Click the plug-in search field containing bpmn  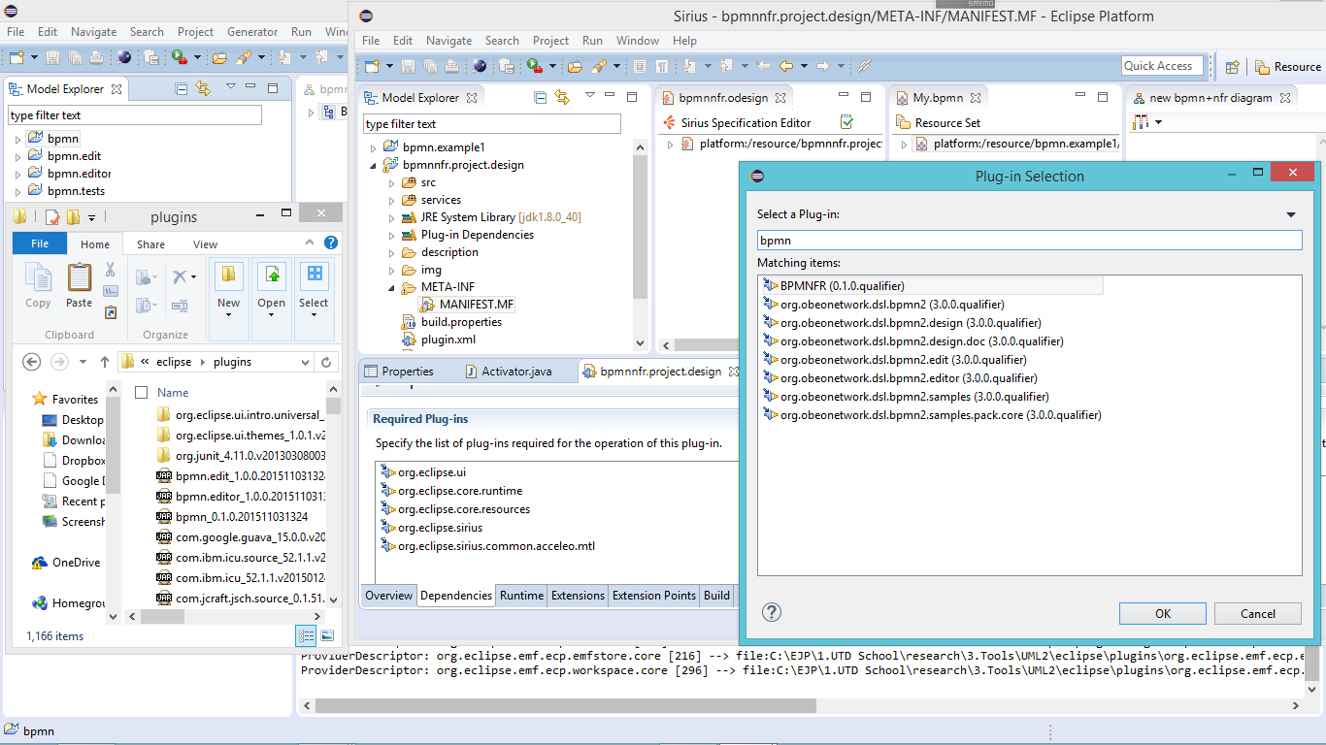(x=1029, y=240)
